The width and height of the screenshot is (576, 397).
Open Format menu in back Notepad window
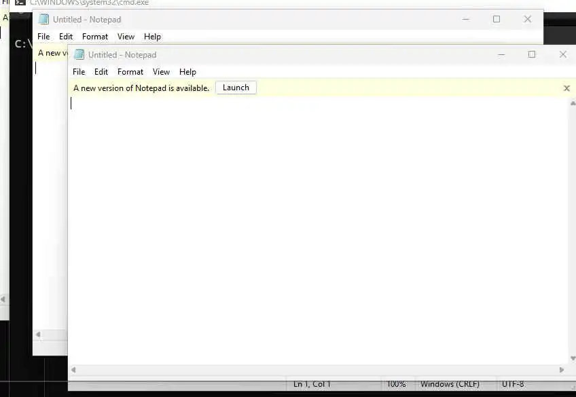pos(95,37)
